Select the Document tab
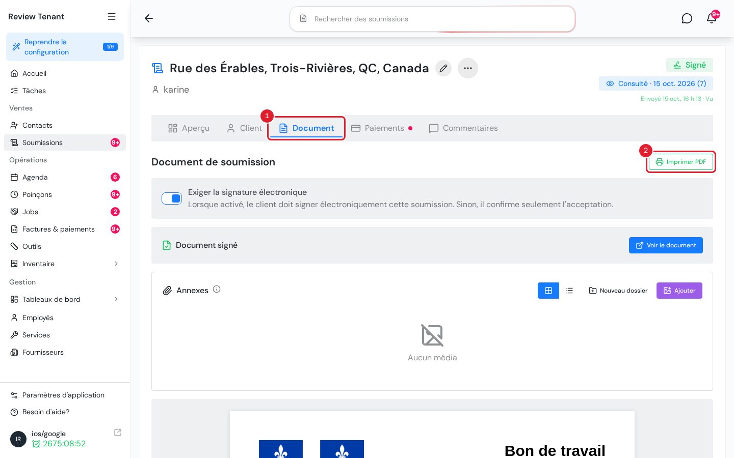 click(x=306, y=128)
